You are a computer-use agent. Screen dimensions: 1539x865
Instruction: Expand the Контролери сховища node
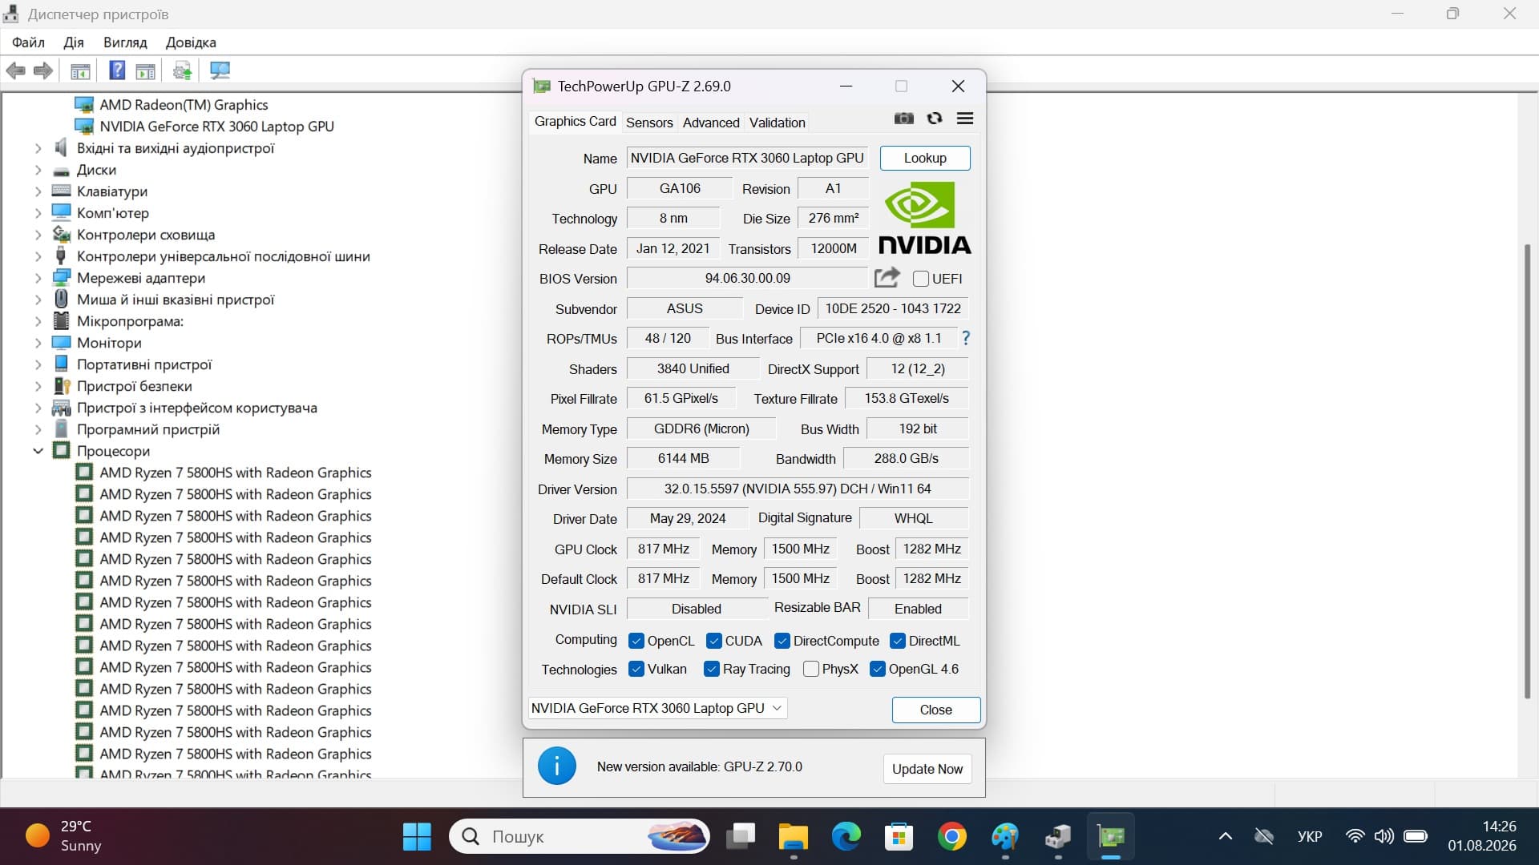38,235
